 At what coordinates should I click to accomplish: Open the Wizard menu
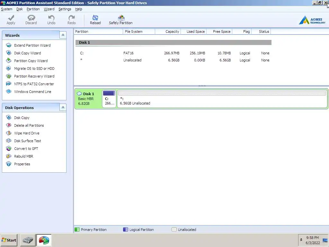[x=49, y=9]
